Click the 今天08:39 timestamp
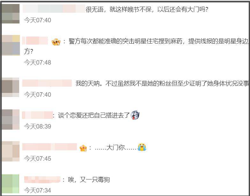This screenshot has height=196, width=250. 38,127
